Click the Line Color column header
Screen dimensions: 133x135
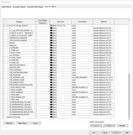(60, 22)
